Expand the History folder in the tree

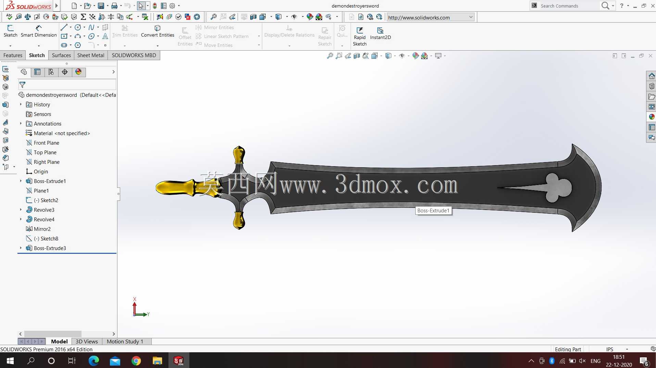[x=21, y=104]
